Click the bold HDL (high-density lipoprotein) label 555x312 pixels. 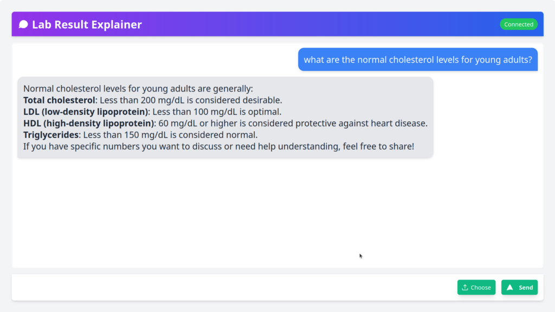click(x=88, y=123)
